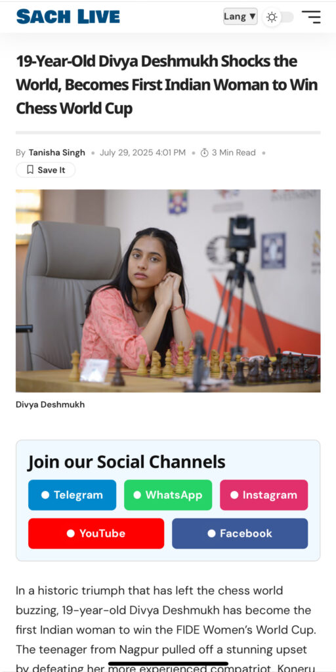Image resolution: width=336 pixels, height=672 pixels.
Task: Click the July 29, 2025 publish date
Action: [142, 152]
